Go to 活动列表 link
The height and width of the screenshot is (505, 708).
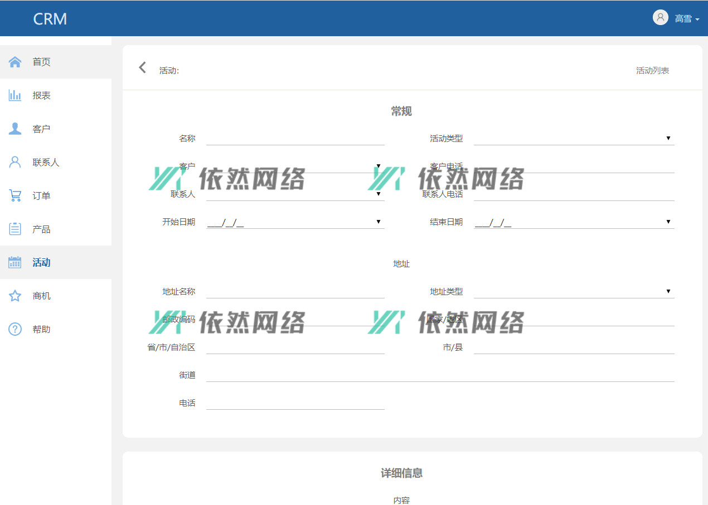652,71
